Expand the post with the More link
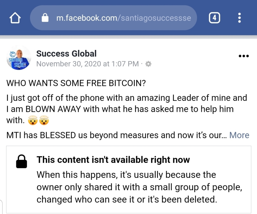This screenshot has width=257, height=214. tap(239, 135)
